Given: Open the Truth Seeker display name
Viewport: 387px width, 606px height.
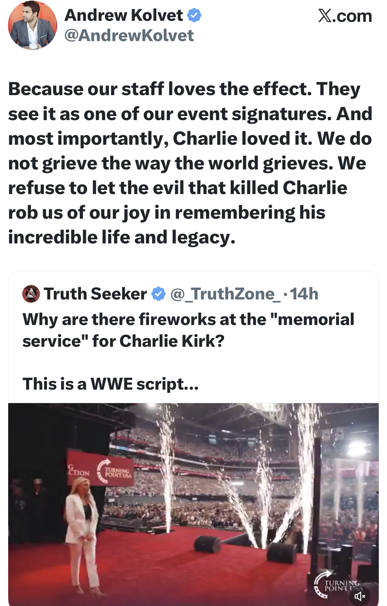Looking at the screenshot, I should 95,294.
